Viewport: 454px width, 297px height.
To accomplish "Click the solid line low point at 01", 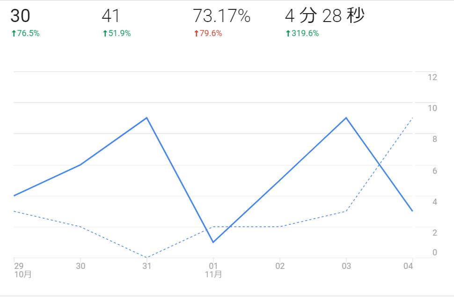I will [213, 242].
